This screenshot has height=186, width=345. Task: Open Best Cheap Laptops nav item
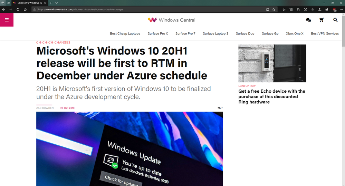[125, 33]
